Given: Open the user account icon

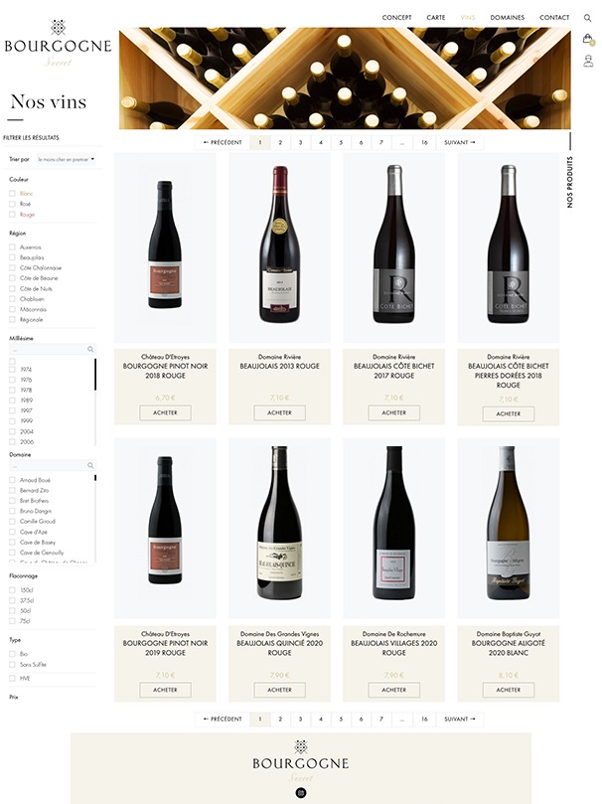Looking at the screenshot, I should (588, 61).
